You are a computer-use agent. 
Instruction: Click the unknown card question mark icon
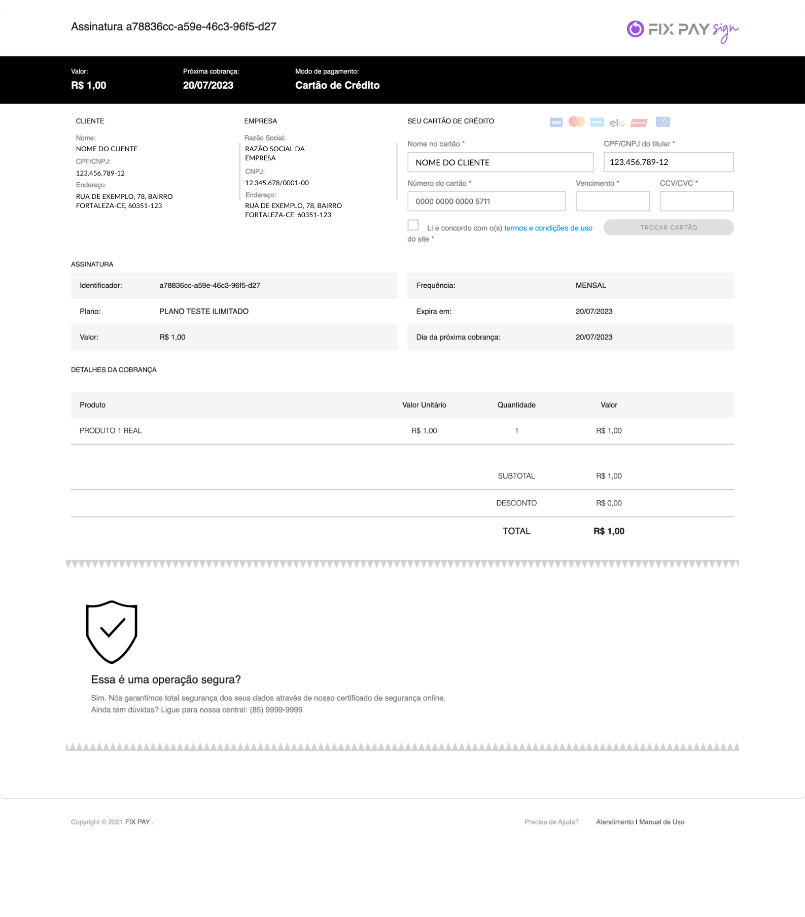tap(663, 122)
